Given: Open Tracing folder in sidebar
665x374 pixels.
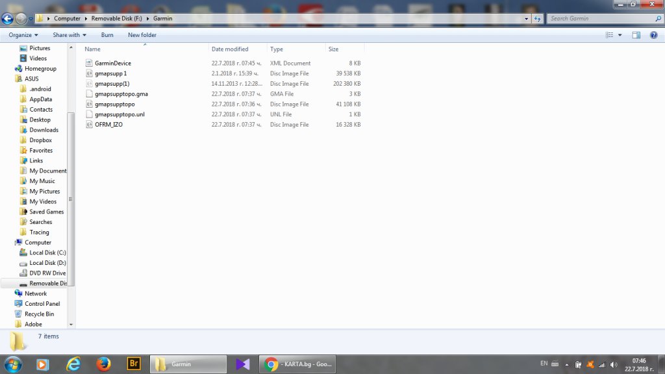Looking at the screenshot, I should coord(39,232).
